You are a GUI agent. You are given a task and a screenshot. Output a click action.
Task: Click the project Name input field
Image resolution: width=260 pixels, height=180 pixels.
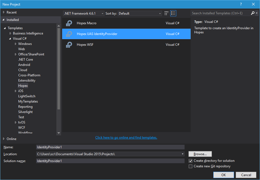(110, 147)
